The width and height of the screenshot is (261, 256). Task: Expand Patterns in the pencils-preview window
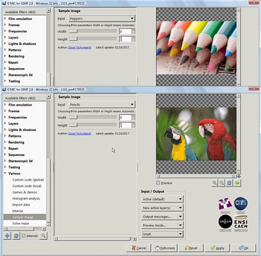point(5,50)
